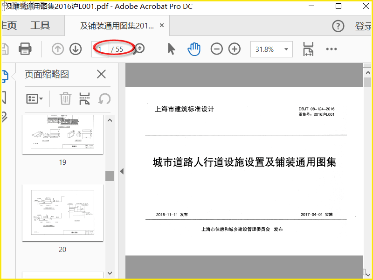373x280 pixels.
Task: Go to previous page with up arrow
Action: coord(57,49)
